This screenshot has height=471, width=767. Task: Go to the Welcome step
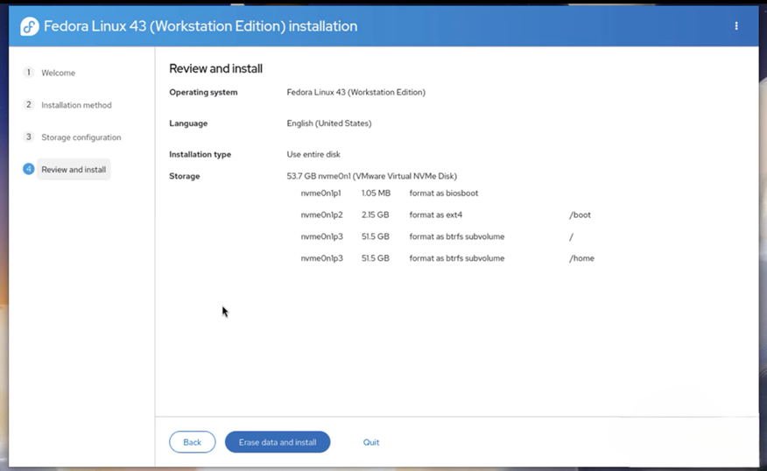tap(58, 73)
